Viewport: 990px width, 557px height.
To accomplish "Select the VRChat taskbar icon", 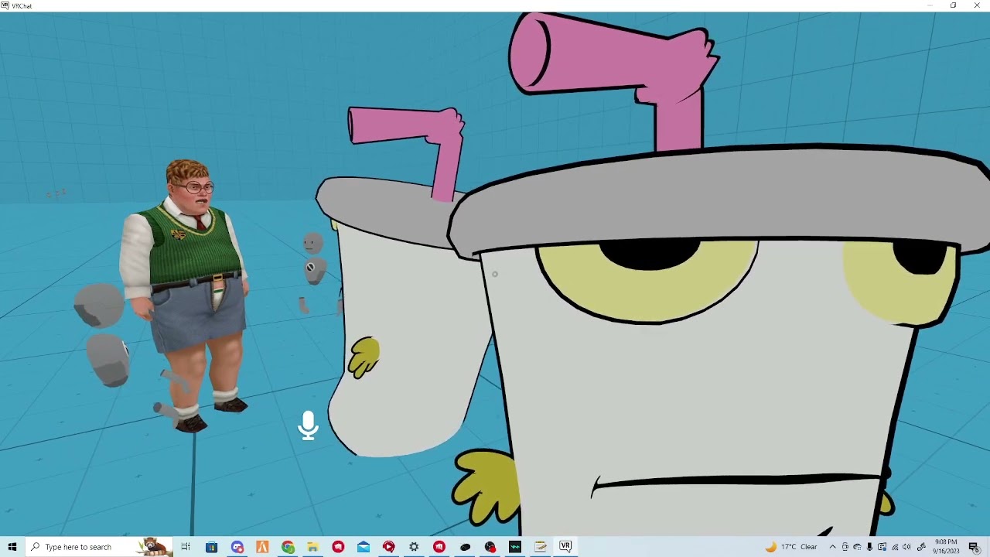I will (x=565, y=547).
